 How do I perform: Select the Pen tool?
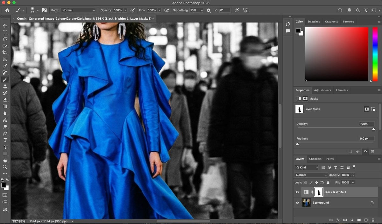(x=5, y=134)
